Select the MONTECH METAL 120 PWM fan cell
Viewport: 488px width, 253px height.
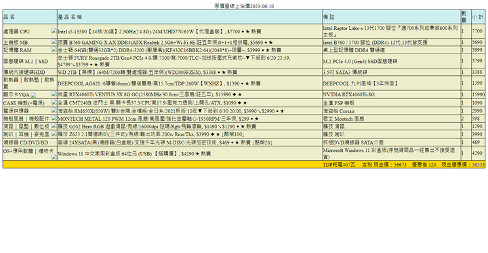[190, 119]
